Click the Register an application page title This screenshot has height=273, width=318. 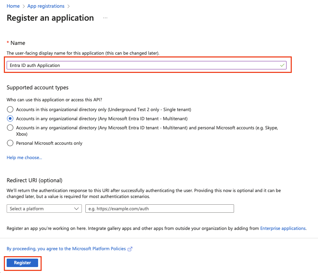point(50,18)
